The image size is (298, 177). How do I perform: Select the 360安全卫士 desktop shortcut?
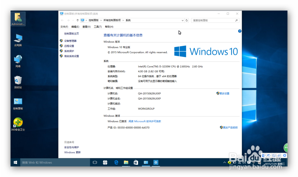(18, 124)
